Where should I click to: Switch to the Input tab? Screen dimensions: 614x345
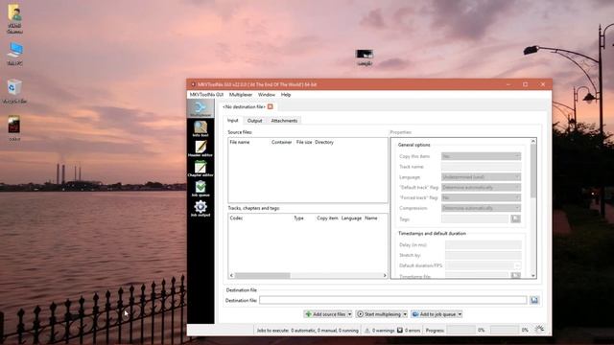[232, 121]
